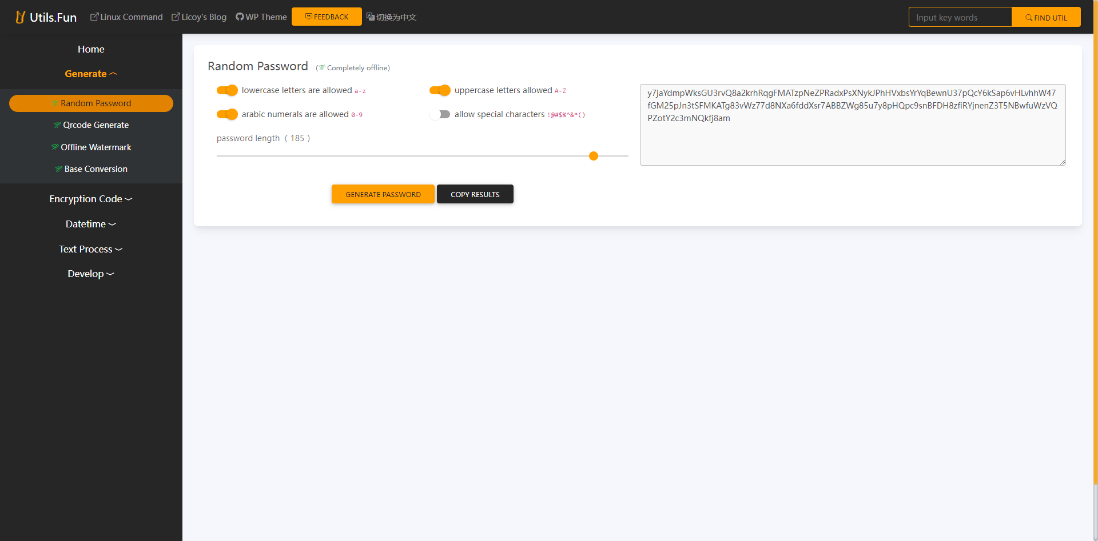
Task: Disable arabic numerals allowed switch
Action: (x=227, y=114)
